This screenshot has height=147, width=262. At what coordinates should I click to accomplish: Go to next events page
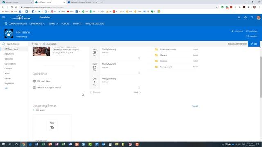pyautogui.click(x=137, y=92)
